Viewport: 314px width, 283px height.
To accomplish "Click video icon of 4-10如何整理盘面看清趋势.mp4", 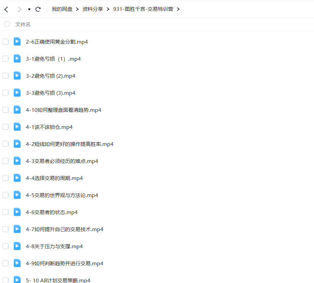I will click(17, 109).
